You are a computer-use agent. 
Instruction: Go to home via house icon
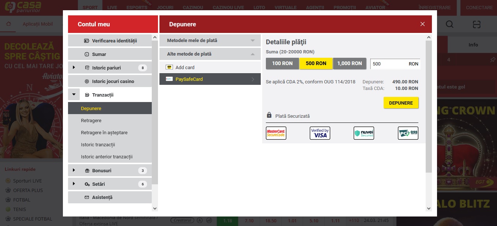click(9, 24)
